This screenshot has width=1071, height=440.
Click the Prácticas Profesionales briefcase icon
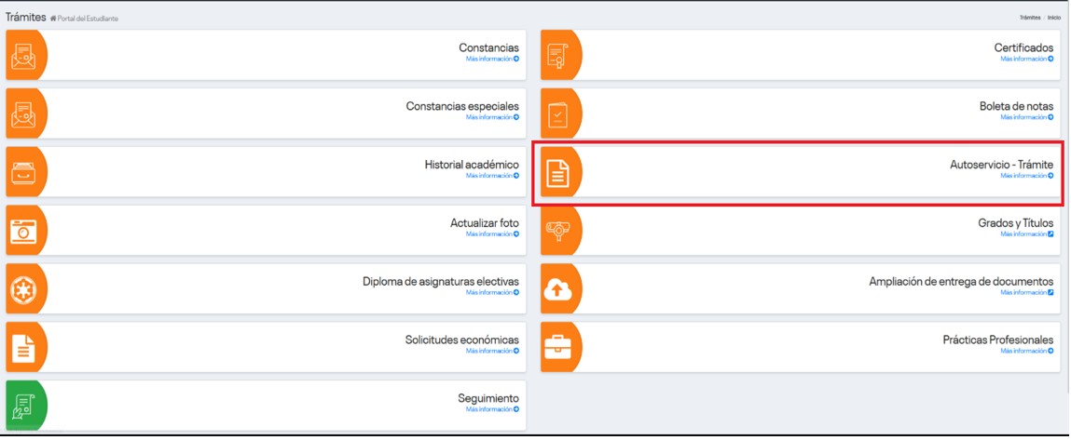point(557,347)
